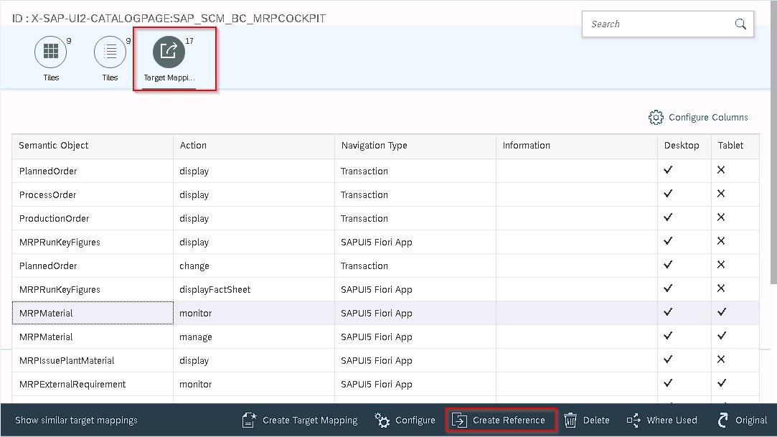The width and height of the screenshot is (777, 437).
Task: Click the search magnifier icon
Action: tap(740, 24)
